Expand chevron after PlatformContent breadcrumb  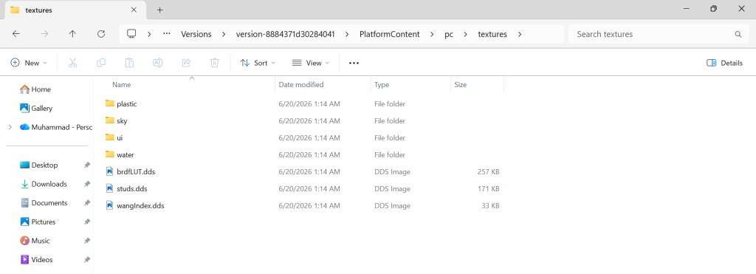click(x=432, y=34)
